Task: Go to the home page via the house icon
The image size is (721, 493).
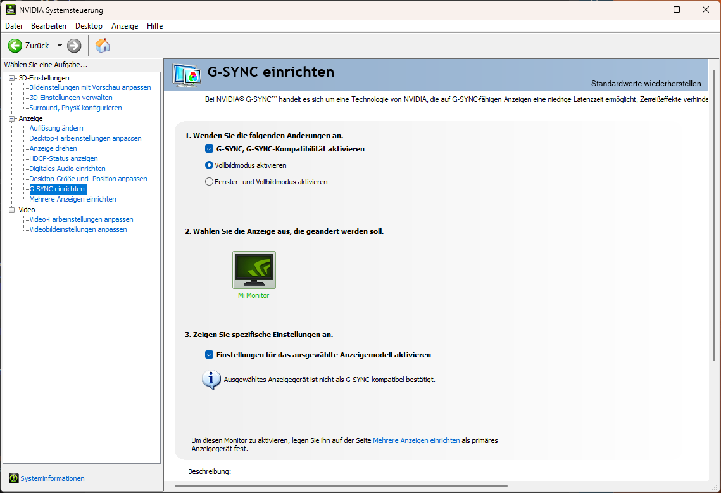Action: point(103,45)
